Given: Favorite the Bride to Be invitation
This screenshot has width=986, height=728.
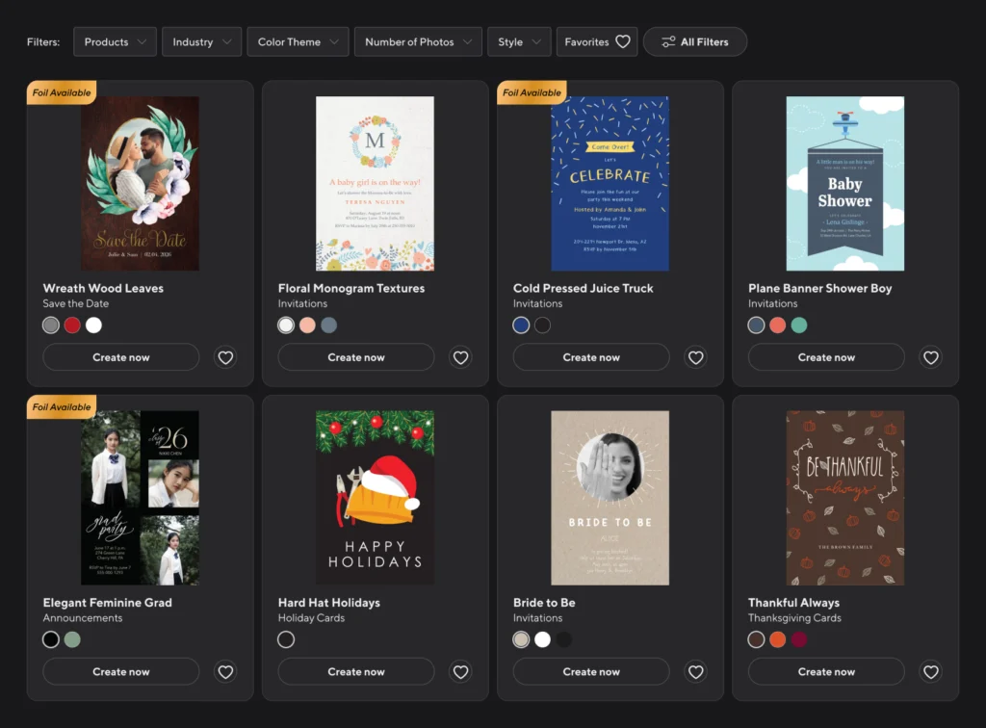Looking at the screenshot, I should click(695, 671).
